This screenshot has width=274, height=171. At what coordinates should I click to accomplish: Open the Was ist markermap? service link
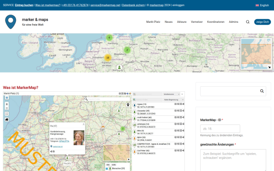coord(47,5)
